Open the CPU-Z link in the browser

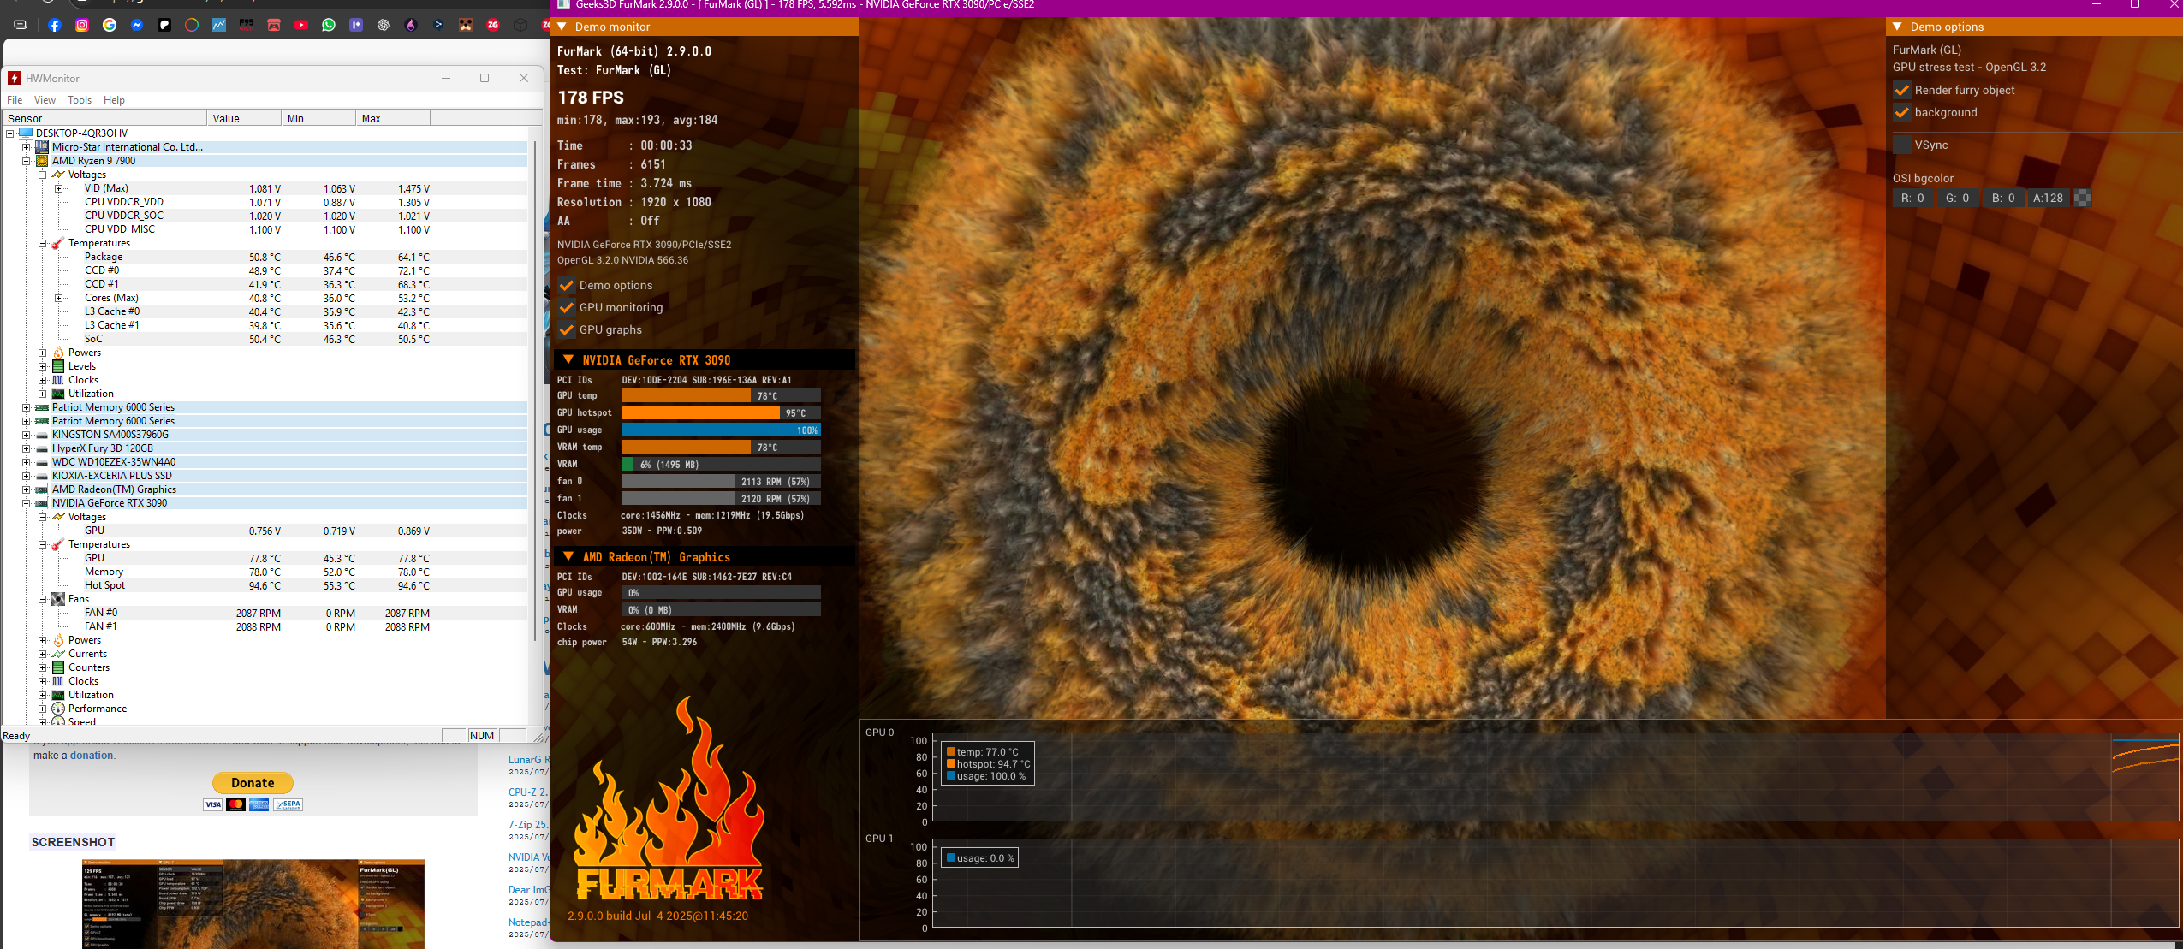[527, 792]
